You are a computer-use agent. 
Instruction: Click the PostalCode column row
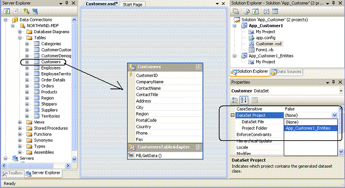tap(165, 120)
